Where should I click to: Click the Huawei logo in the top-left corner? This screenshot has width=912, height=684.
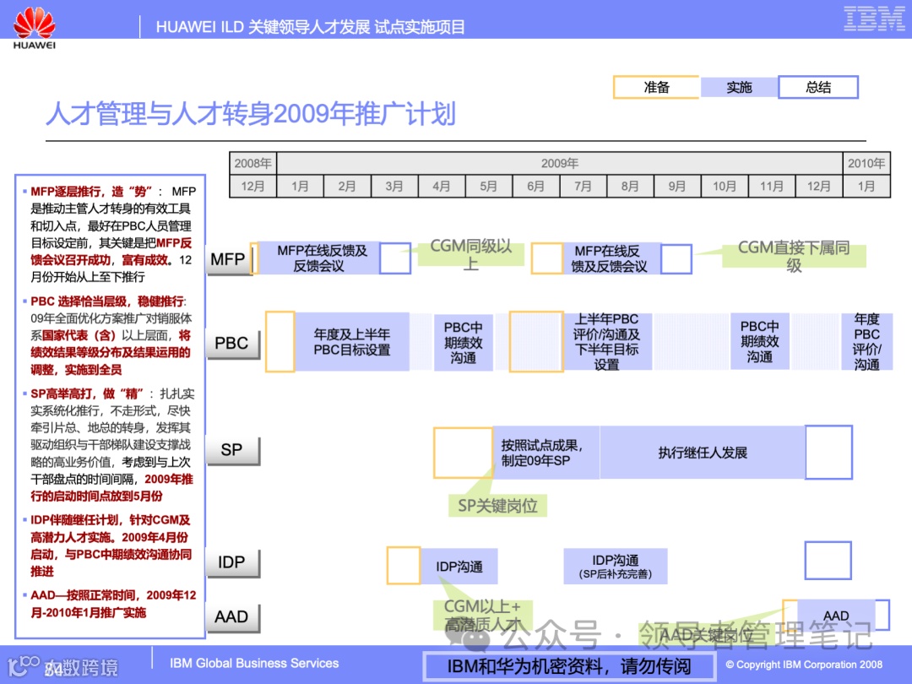[x=33, y=22]
